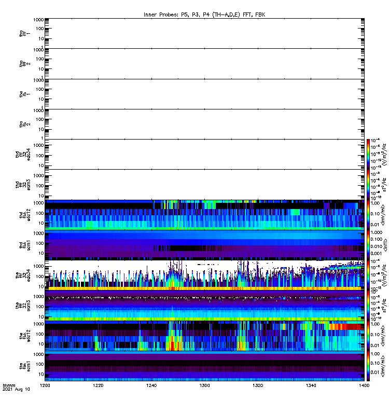Viewport: 389px width, 415px height.
Task: Click the color bar beside the thd fff scm3 panel
Action: pyautogui.click(x=368, y=185)
